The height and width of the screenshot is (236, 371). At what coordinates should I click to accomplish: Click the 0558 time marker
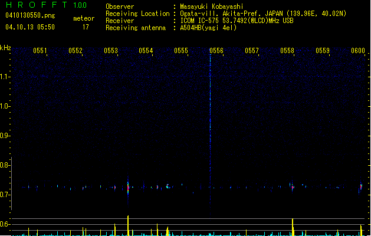click(x=287, y=51)
